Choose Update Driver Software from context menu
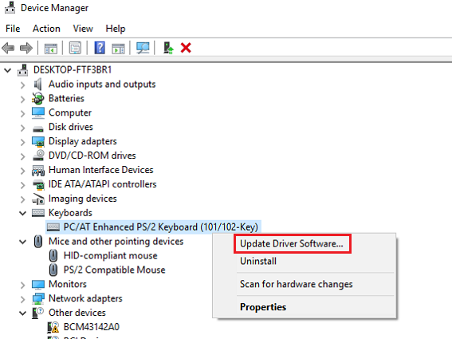The height and width of the screenshot is (339, 452). click(x=292, y=244)
